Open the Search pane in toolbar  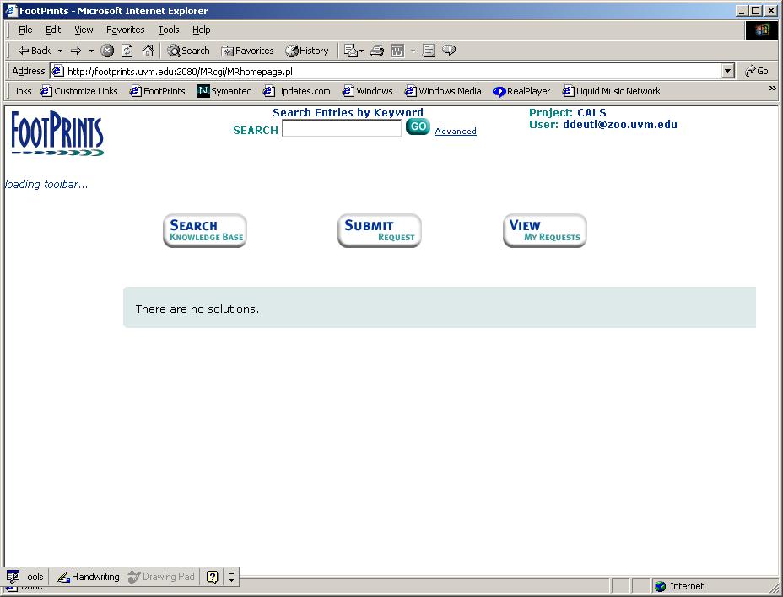tap(188, 51)
